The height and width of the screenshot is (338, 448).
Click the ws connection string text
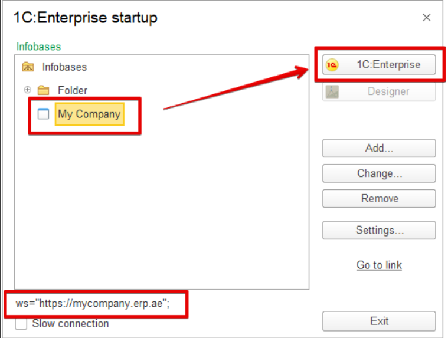pos(93,303)
